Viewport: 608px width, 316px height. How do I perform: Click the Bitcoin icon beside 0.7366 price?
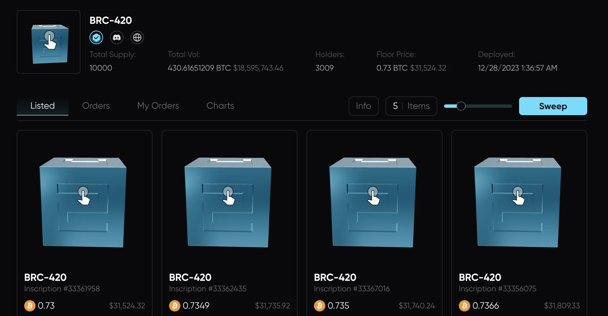point(464,306)
